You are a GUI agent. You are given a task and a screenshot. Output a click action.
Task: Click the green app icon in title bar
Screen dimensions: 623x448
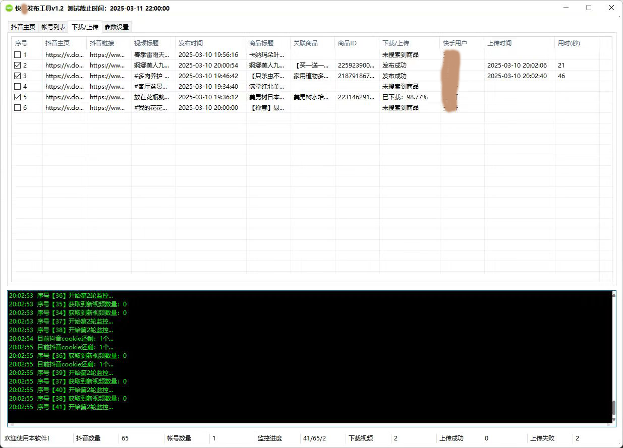coord(9,8)
